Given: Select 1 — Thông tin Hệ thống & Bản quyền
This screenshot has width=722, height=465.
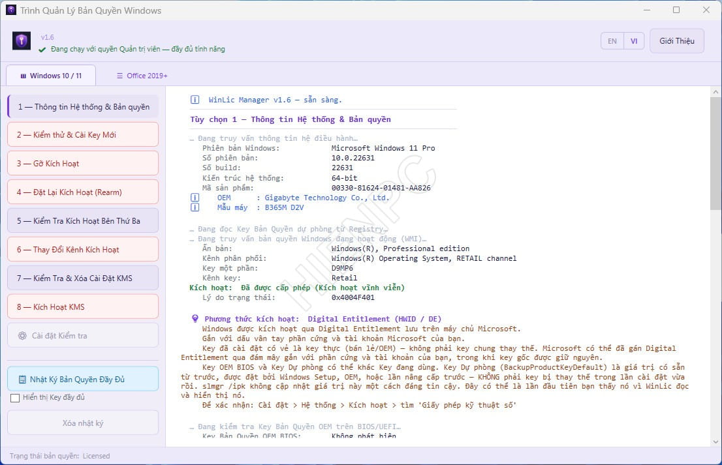Looking at the screenshot, I should [83, 107].
